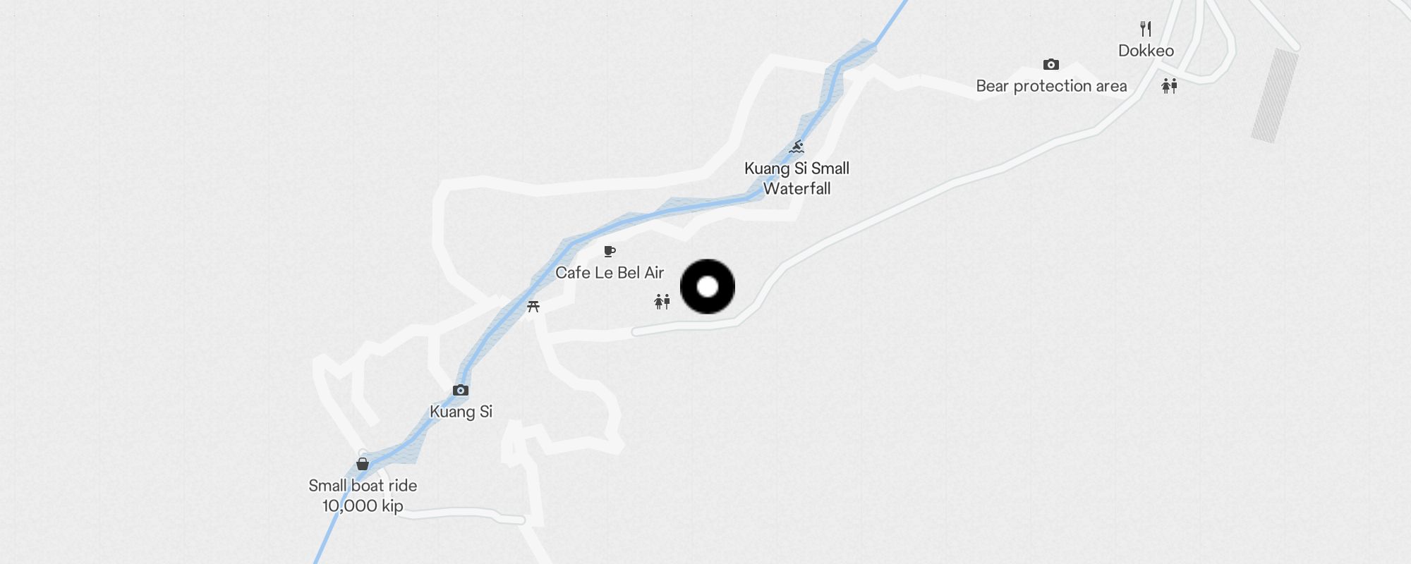1411x564 pixels.
Task: Open the Small boat ride 10,000 kip label
Action: 363,496
